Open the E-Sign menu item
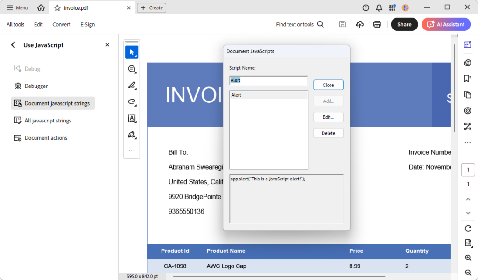The width and height of the screenshot is (478, 280). point(87,24)
